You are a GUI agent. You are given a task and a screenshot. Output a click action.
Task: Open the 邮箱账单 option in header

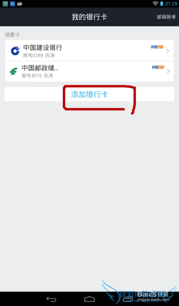point(166,17)
